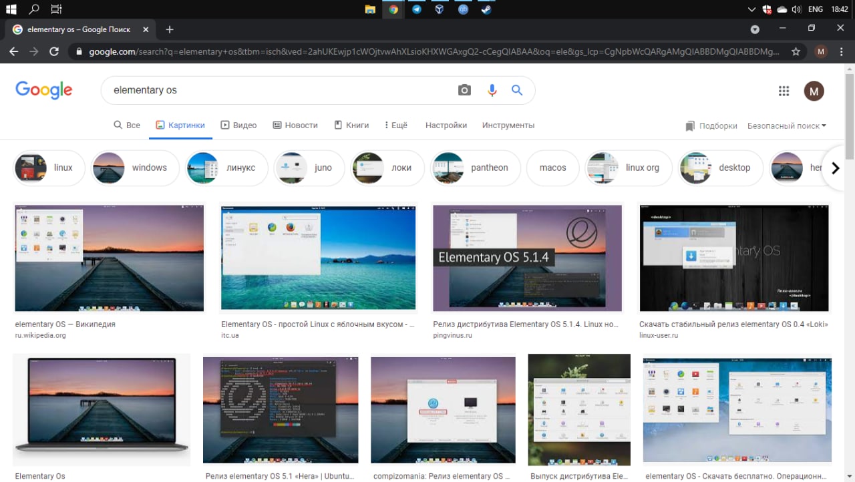Switch to the Все tab
This screenshot has width=855, height=482.
[127, 125]
